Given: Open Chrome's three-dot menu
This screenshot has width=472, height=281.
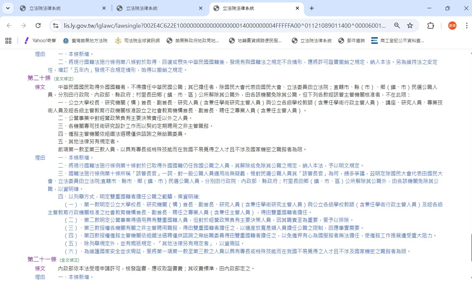Looking at the screenshot, I should [x=467, y=25].
